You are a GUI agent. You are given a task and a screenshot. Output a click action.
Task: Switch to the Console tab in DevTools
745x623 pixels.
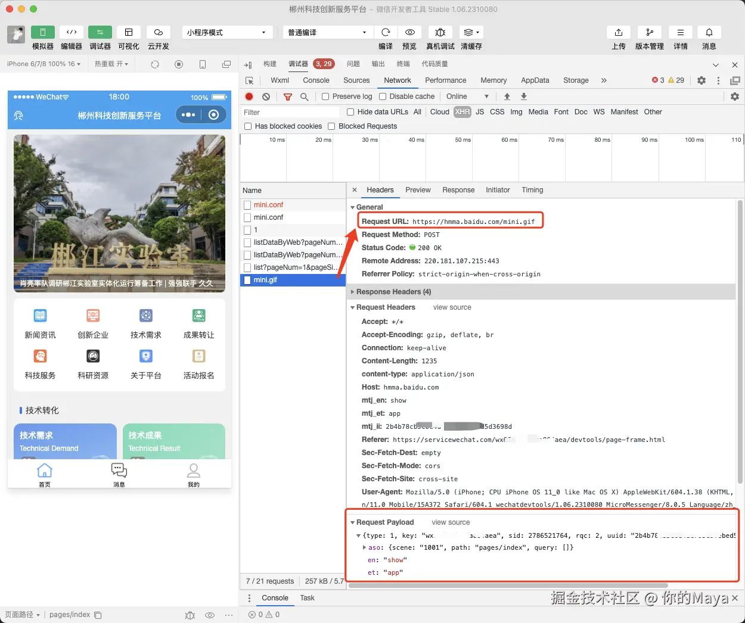(316, 80)
